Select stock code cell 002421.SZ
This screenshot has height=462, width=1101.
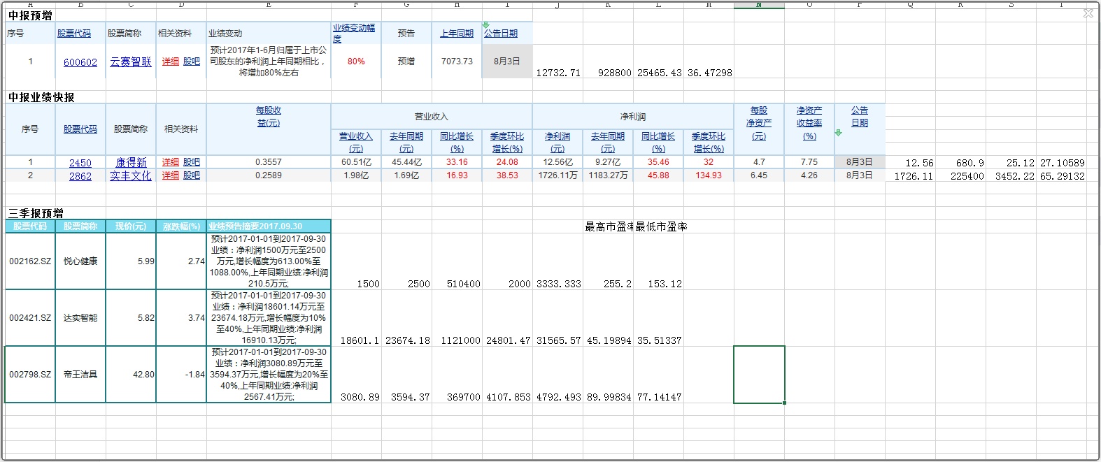pos(30,318)
